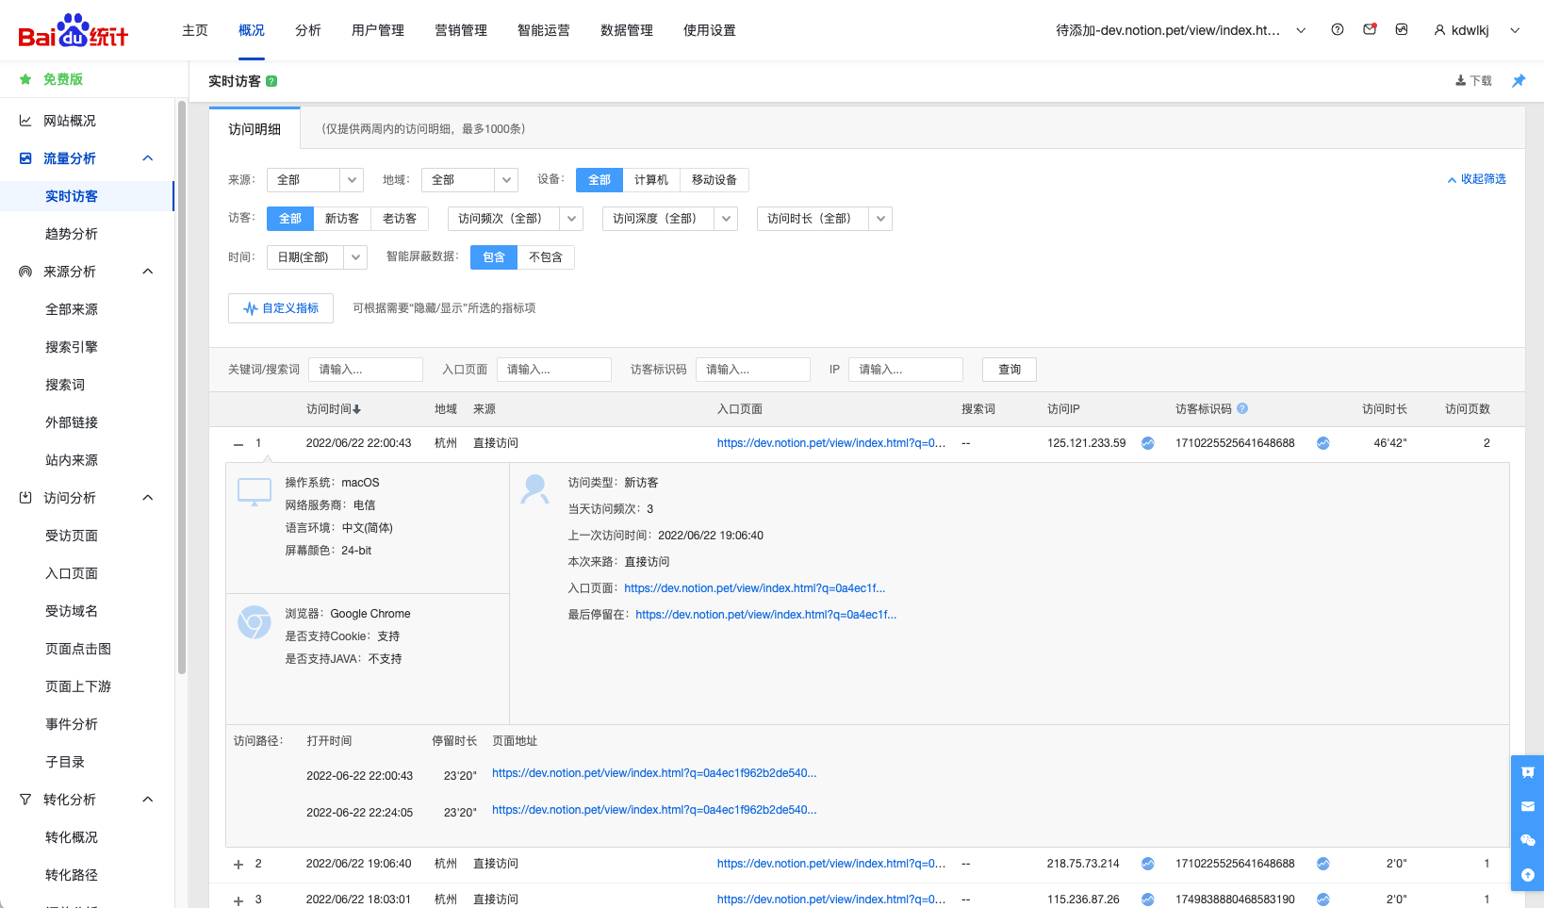Click the 自定义指标 button

point(281,308)
